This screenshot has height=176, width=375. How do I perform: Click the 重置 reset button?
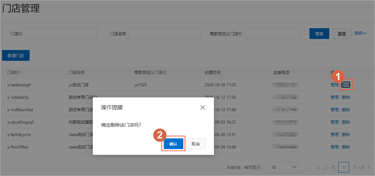click(342, 34)
